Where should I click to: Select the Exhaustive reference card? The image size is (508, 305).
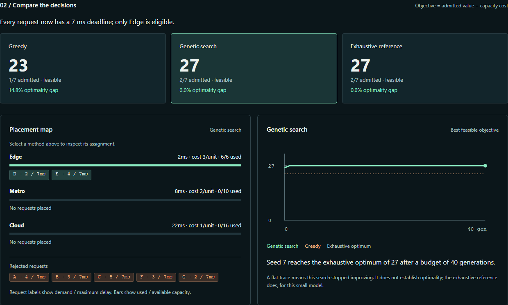(x=425, y=68)
